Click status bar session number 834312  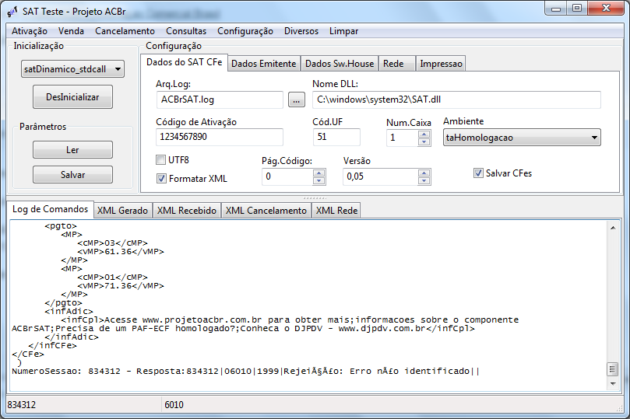[x=22, y=405]
